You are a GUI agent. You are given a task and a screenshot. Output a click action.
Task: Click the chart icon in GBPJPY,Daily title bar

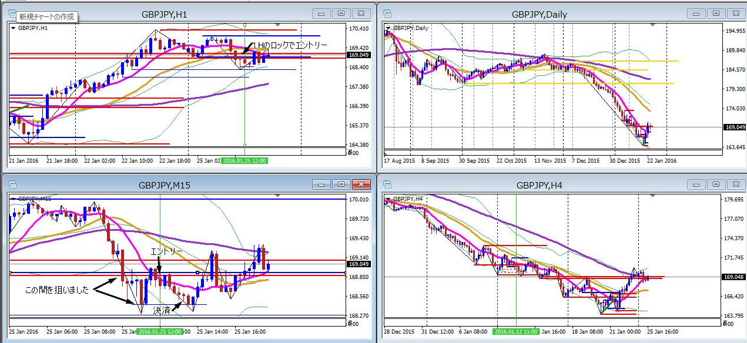tap(388, 14)
